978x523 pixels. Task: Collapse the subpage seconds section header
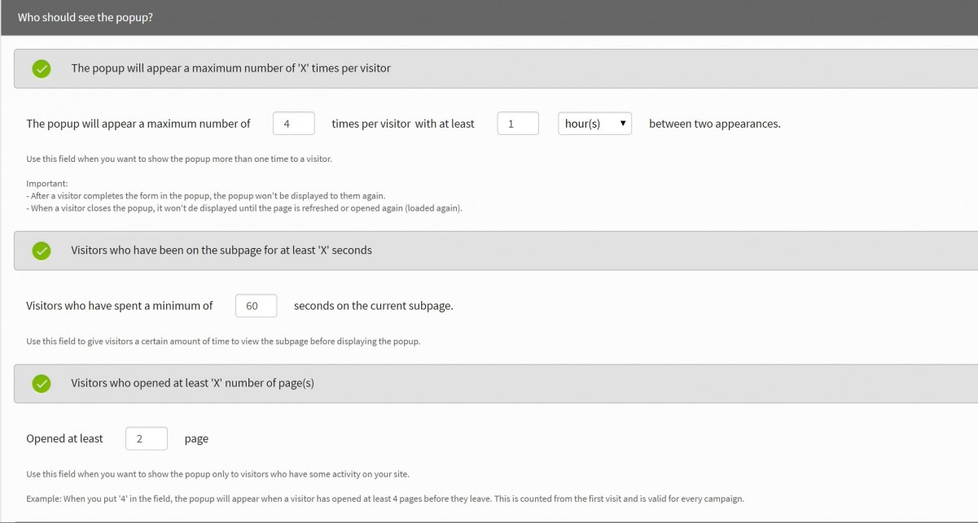(326, 250)
